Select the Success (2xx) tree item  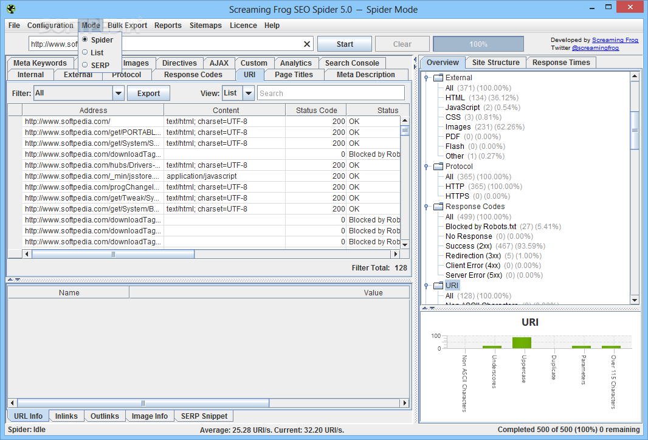coord(495,246)
